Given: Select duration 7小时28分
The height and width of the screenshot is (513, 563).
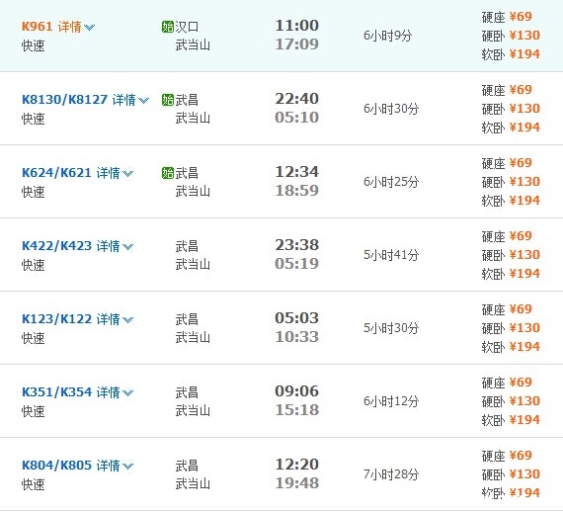Looking at the screenshot, I should click(391, 473).
